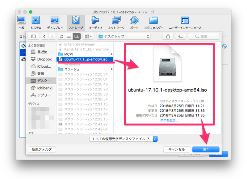This screenshot has height=182, width=247.
Task: Select screenshot file 25 12.41.22
Action: (x=85, y=124)
